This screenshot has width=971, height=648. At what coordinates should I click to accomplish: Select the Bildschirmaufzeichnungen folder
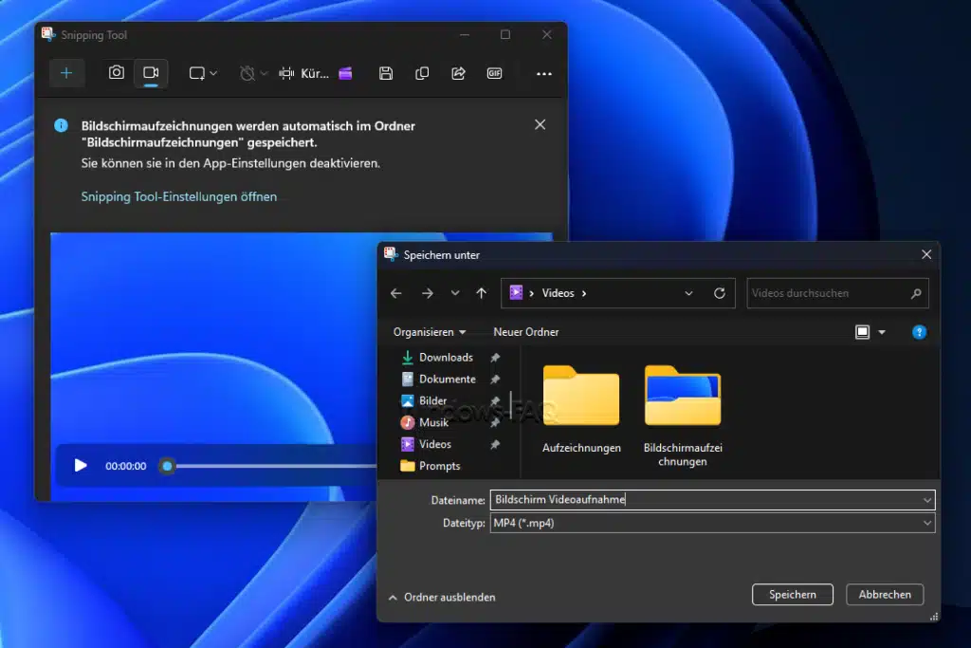tap(683, 416)
